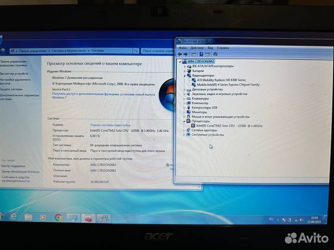The image size is (334, 250).
Task: Toggle the action pane toolbar icon
Action: tap(207, 55)
